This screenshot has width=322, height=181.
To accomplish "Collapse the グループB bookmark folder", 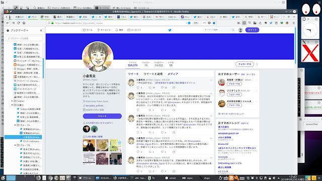I will pyautogui.click(x=15, y=145).
